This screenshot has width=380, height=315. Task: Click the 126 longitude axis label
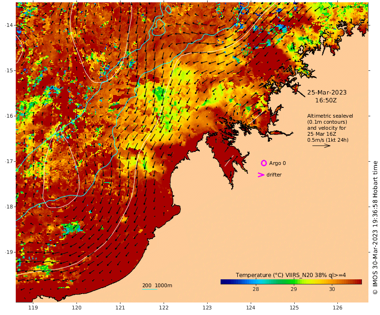point(337,308)
